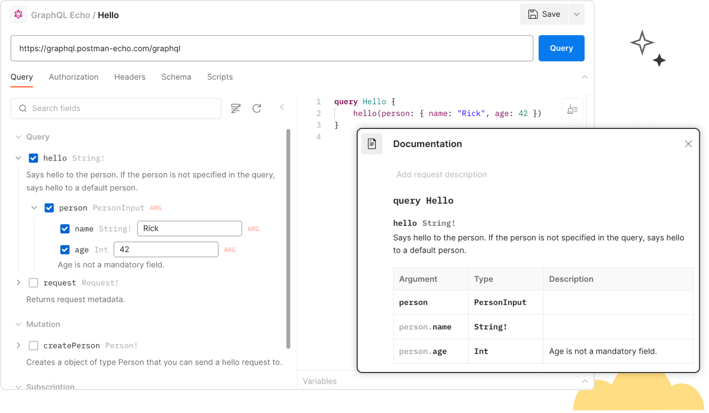Click the blue Query button
Image resolution: width=709 pixels, height=413 pixels.
[x=561, y=48]
